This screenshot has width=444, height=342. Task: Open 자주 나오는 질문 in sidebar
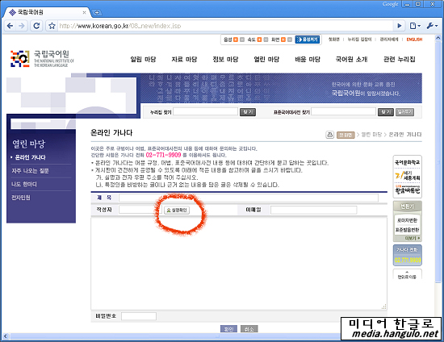(31, 171)
